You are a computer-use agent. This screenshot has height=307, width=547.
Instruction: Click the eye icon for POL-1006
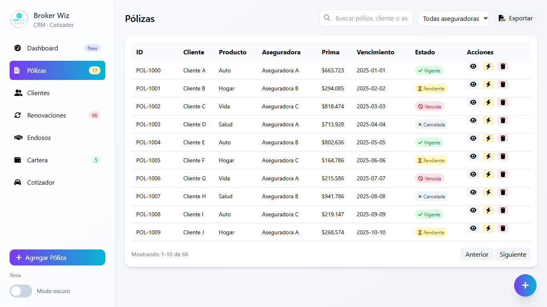click(x=473, y=174)
